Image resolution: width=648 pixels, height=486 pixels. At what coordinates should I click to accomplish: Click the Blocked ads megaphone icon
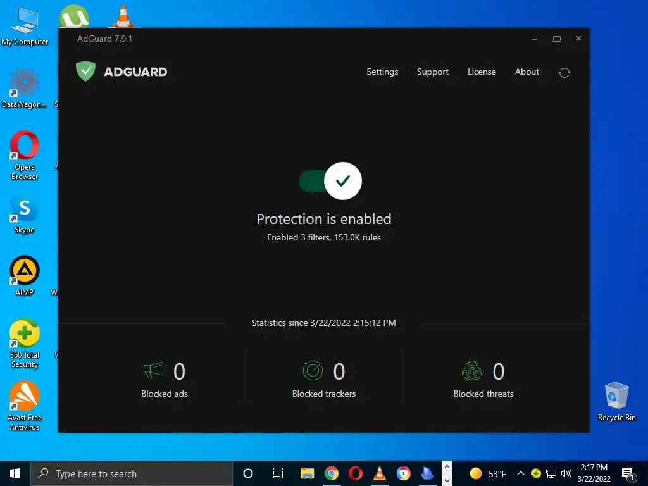coord(153,370)
